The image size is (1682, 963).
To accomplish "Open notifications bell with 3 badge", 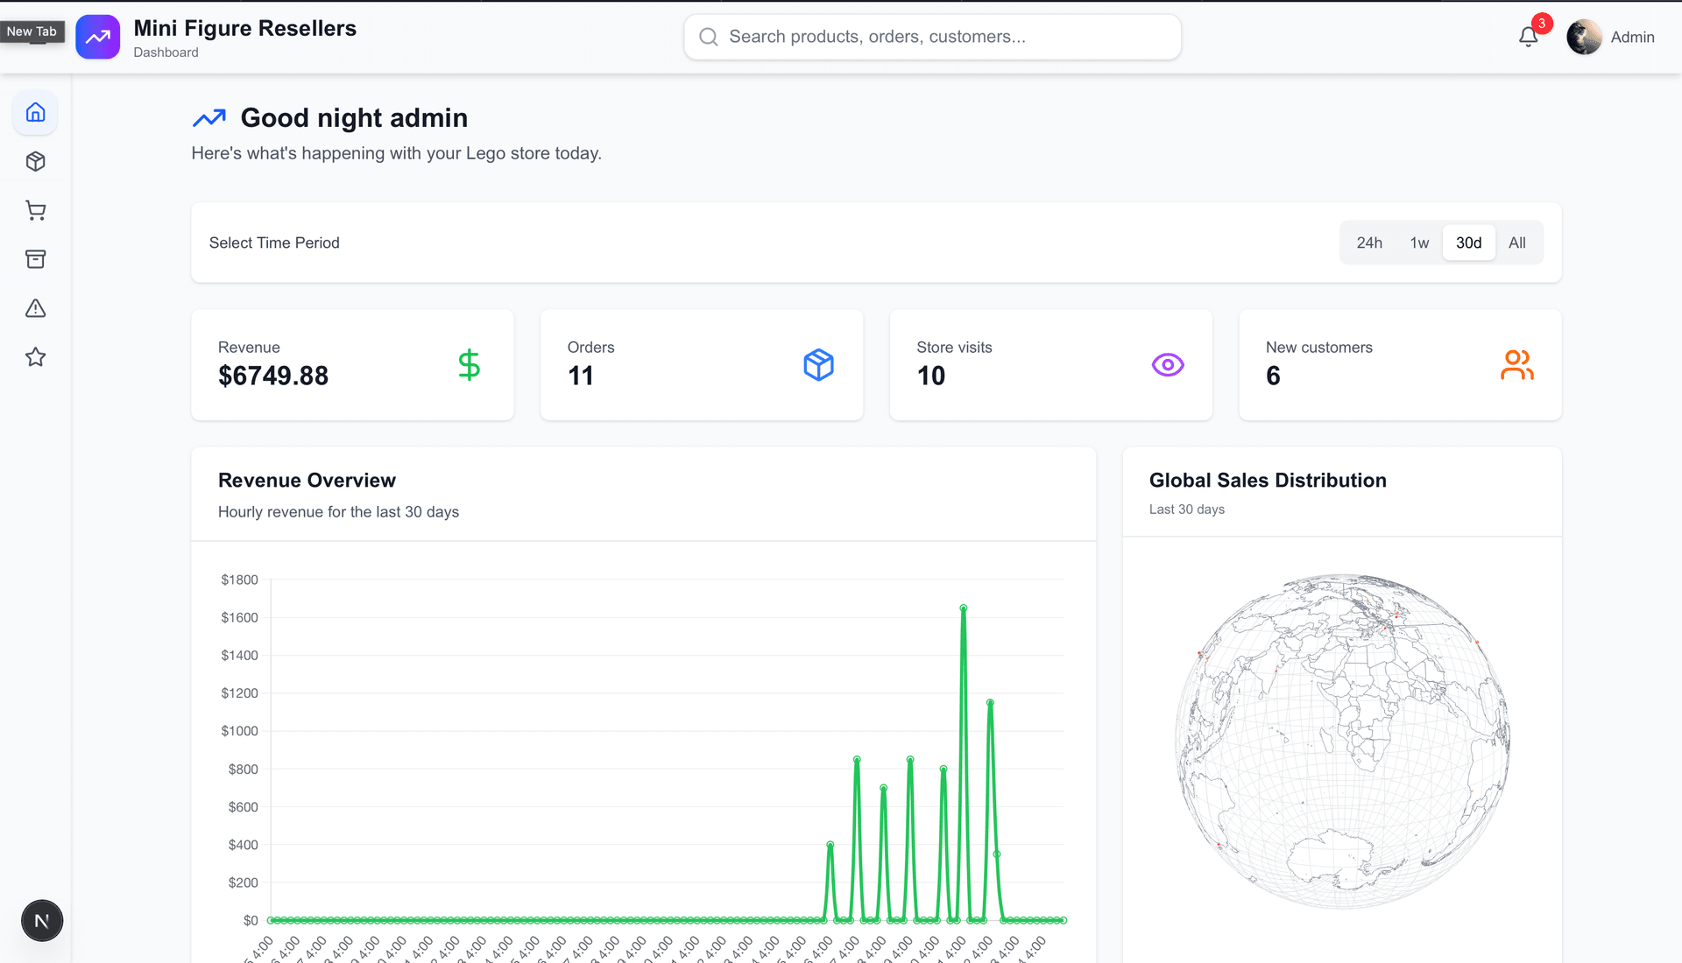I will pos(1528,37).
